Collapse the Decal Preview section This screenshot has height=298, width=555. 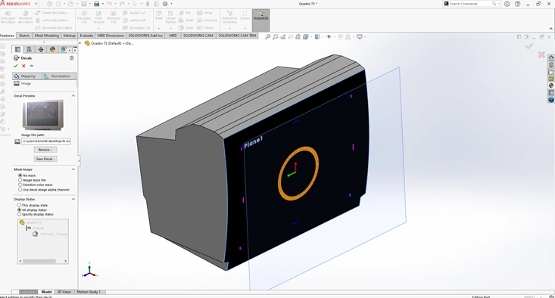[73, 96]
